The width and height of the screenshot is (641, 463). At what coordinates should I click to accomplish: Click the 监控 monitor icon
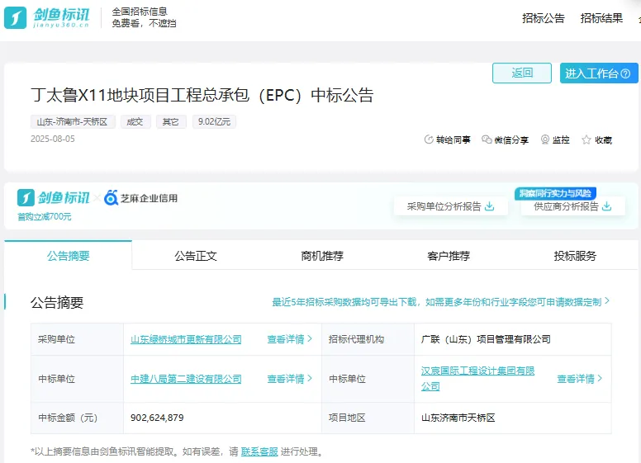click(545, 140)
